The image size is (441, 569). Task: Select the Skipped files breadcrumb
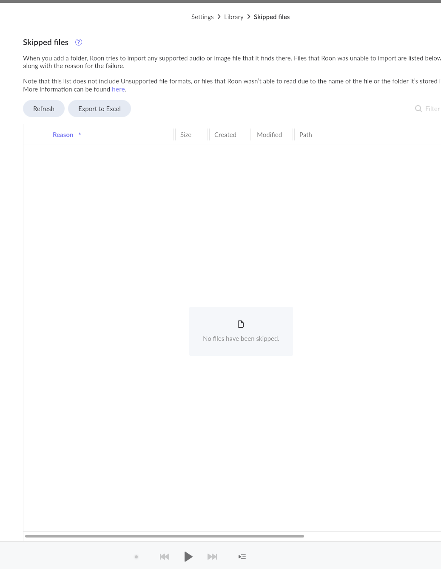272,17
